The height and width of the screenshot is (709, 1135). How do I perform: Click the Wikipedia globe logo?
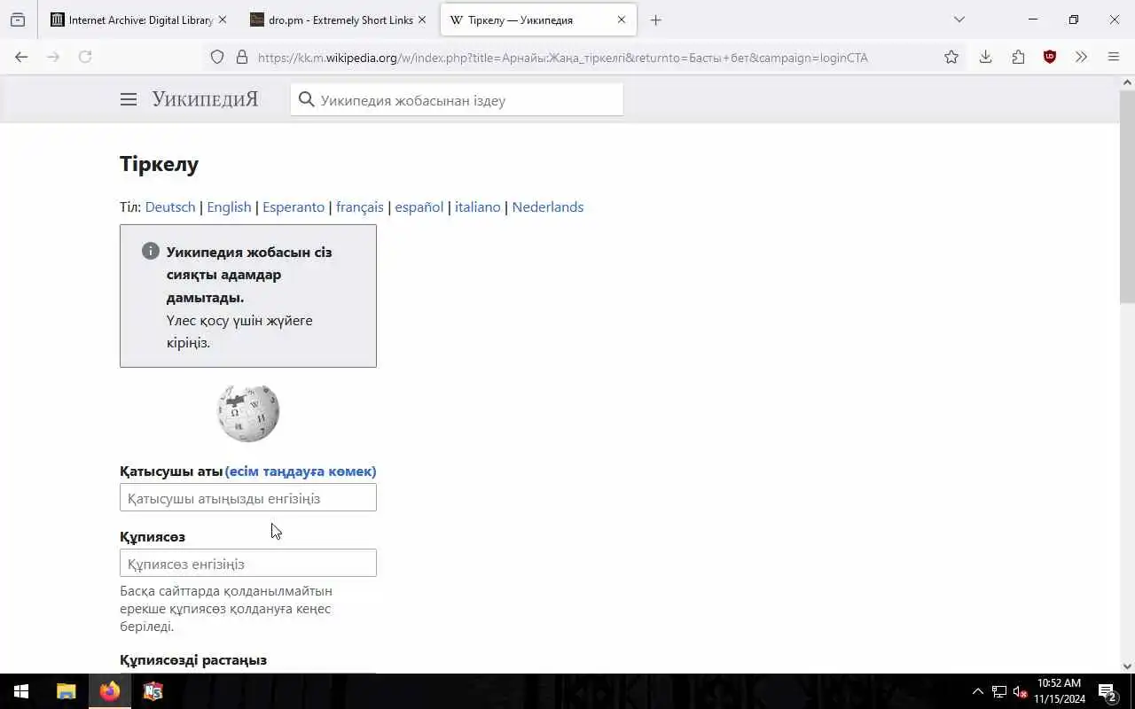pos(248,412)
